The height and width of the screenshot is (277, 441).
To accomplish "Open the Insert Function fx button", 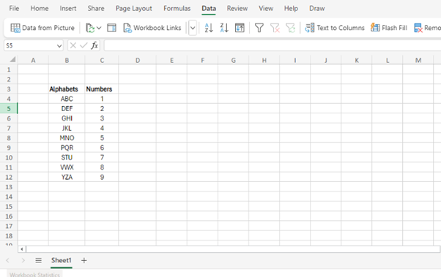I will (94, 45).
